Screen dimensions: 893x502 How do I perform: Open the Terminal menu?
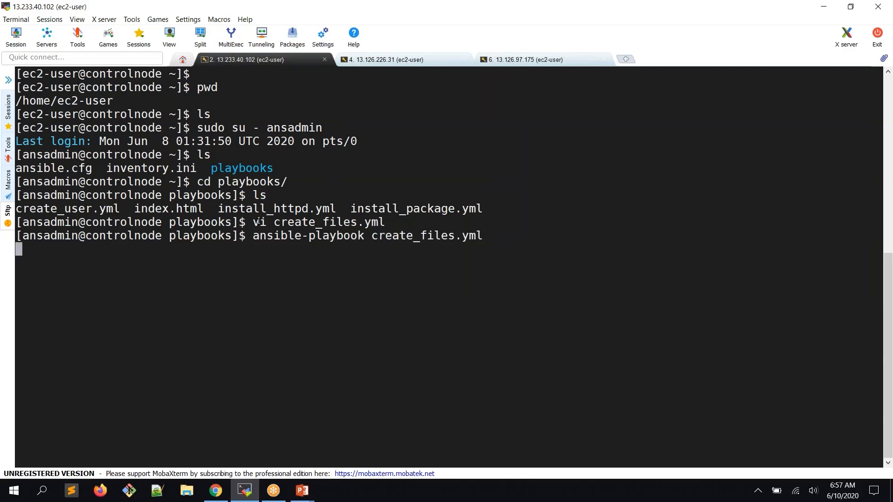[16, 19]
